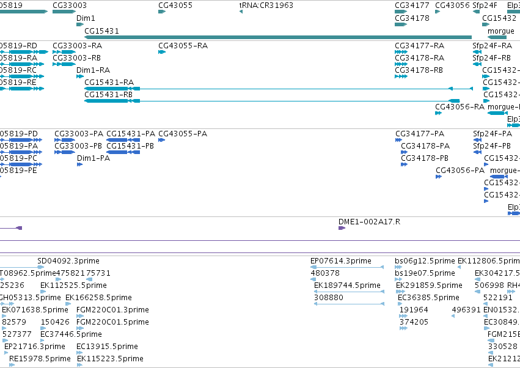
Task: Select EST bs06g12.5prime
Action: pos(425,261)
